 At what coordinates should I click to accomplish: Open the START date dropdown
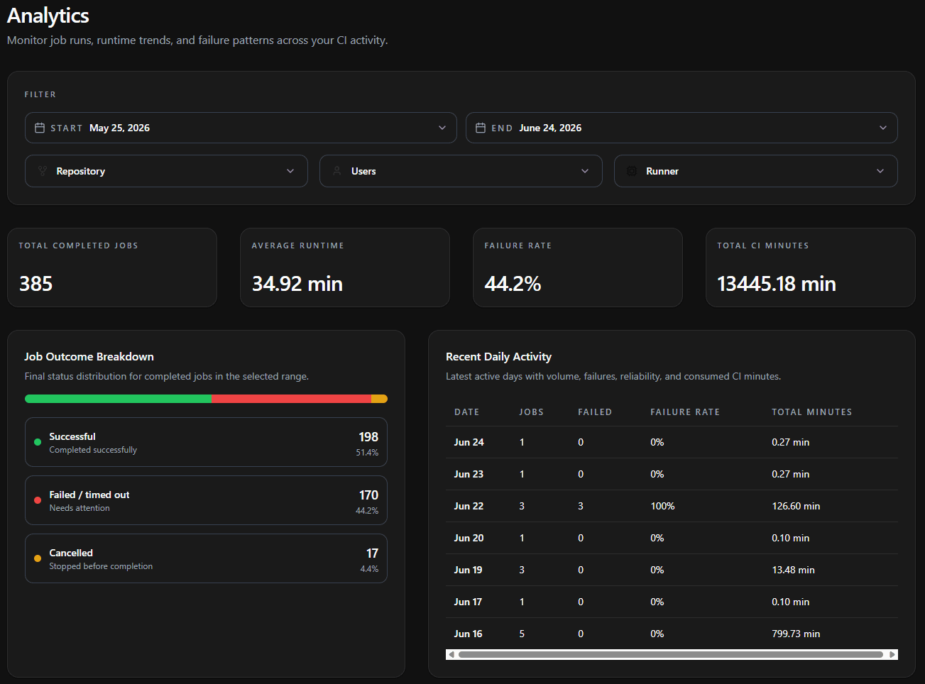(x=241, y=128)
